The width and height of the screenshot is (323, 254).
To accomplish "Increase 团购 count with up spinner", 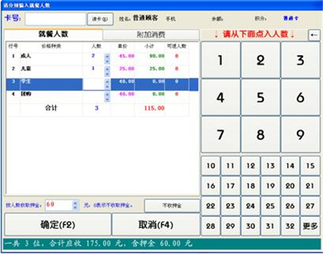I will click(x=107, y=94).
